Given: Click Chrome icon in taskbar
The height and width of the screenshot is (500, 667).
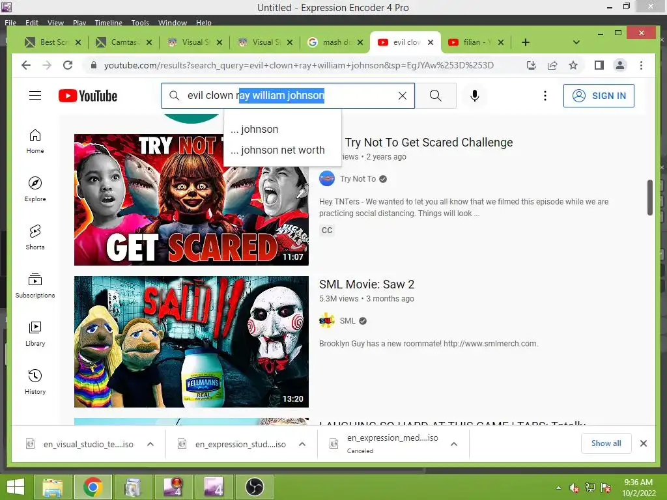Looking at the screenshot, I should [x=92, y=487].
